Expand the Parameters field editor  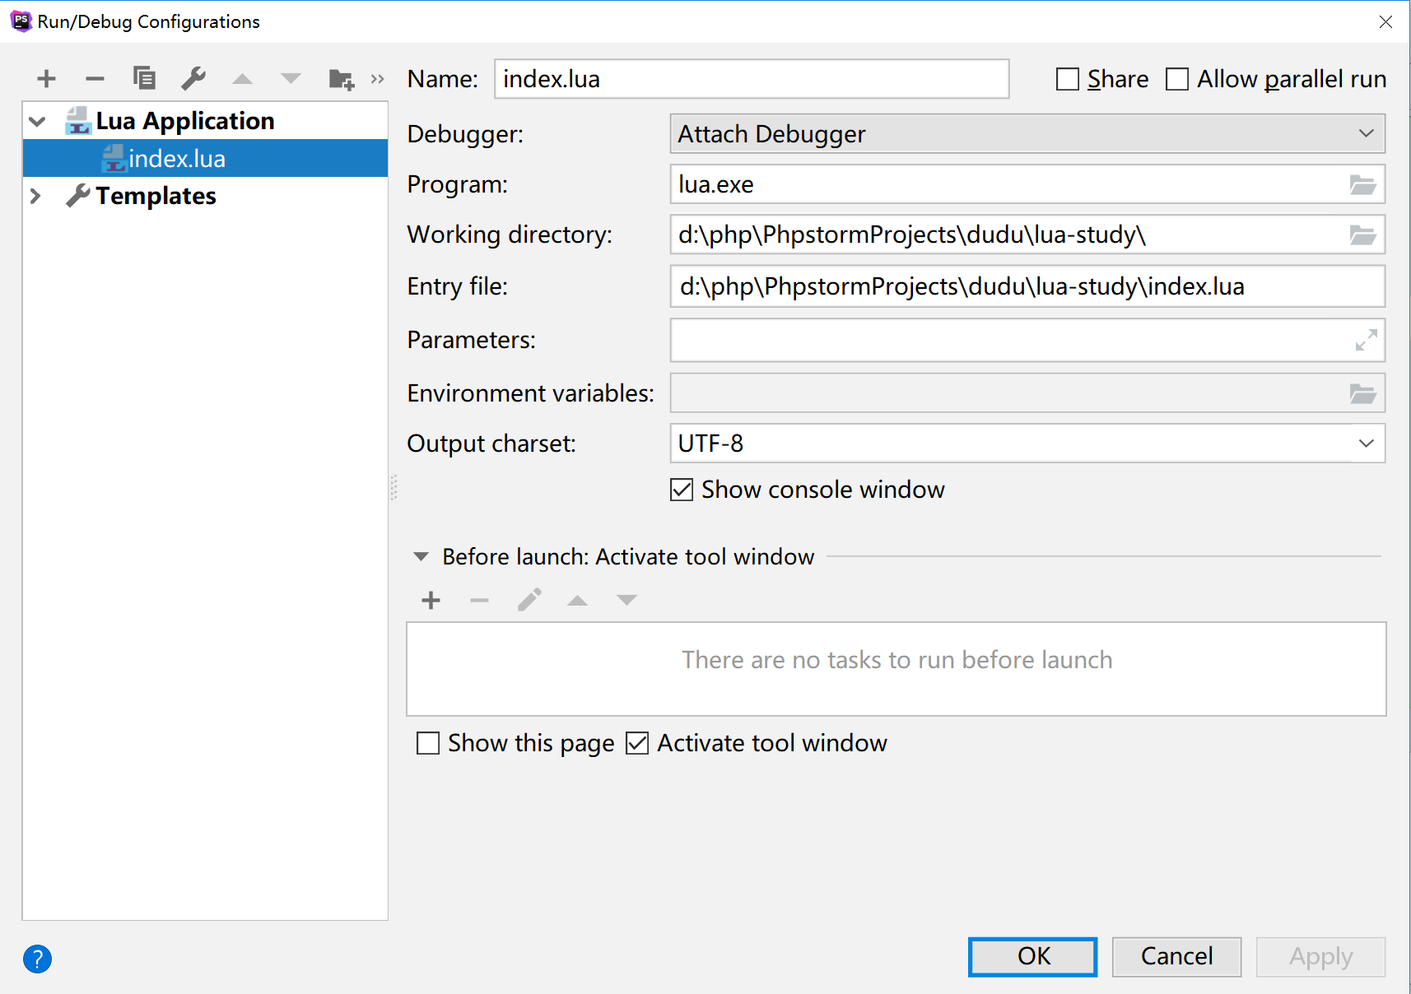point(1366,340)
